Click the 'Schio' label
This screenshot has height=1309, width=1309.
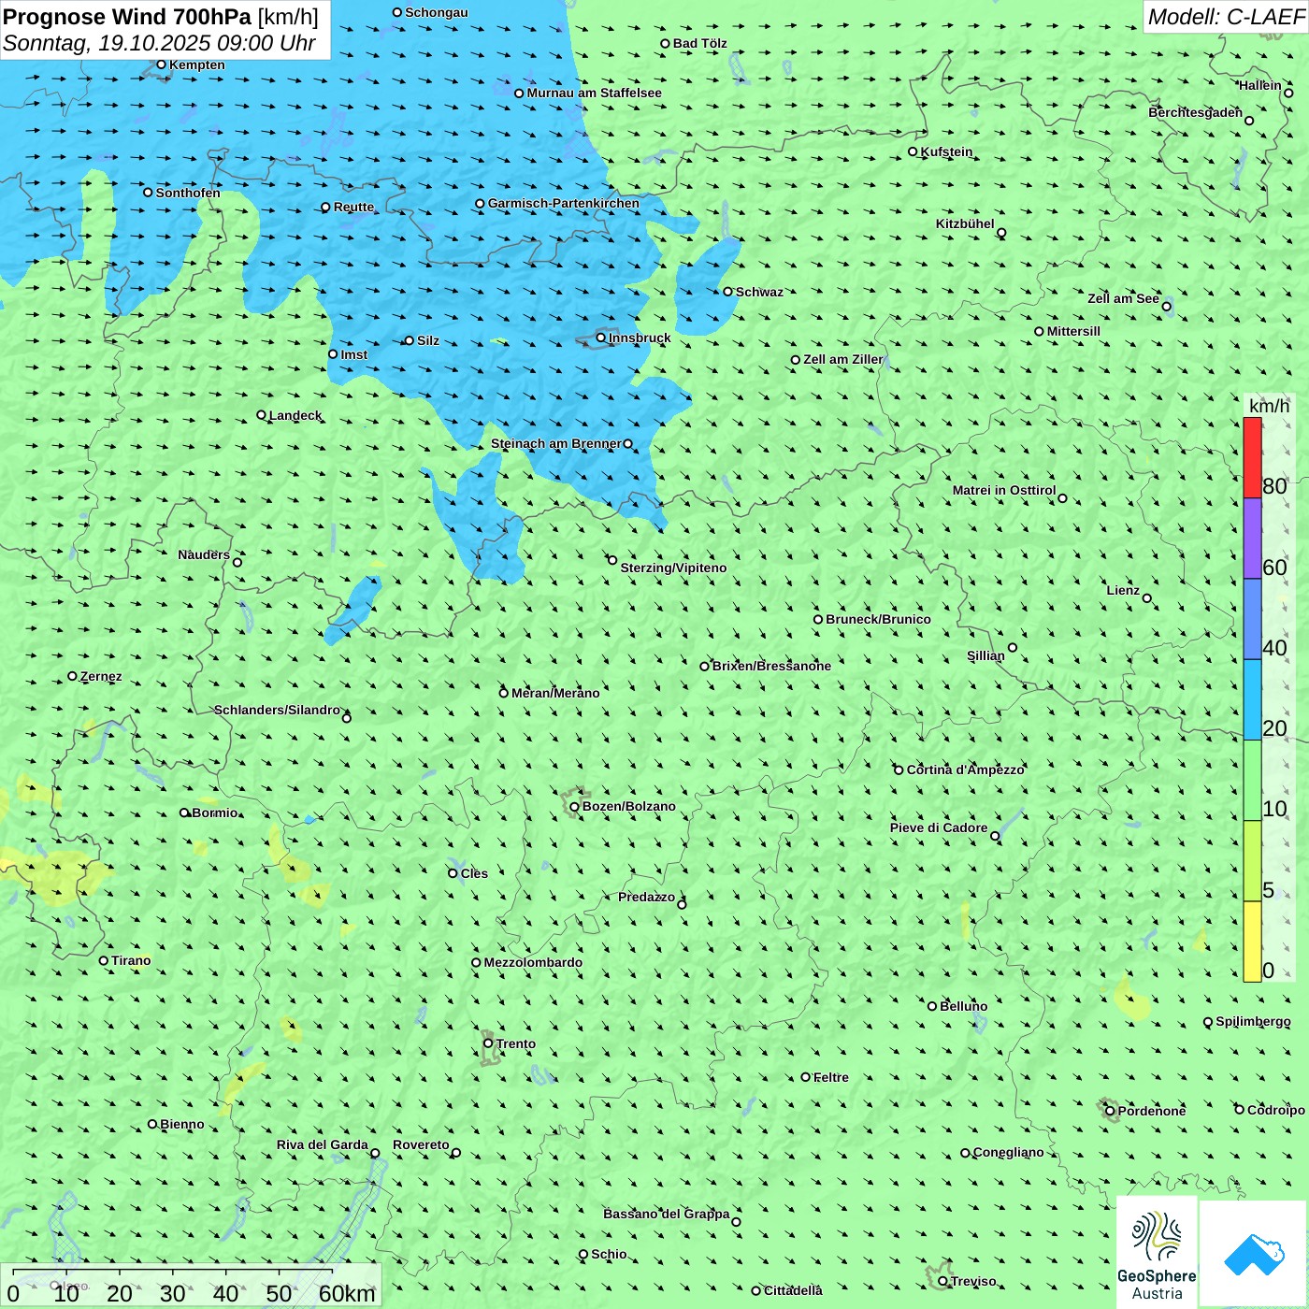pyautogui.click(x=609, y=1254)
